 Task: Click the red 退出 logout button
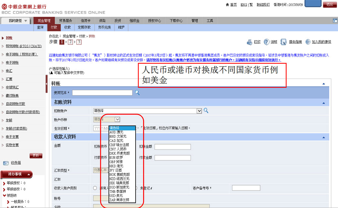(x=329, y=4)
